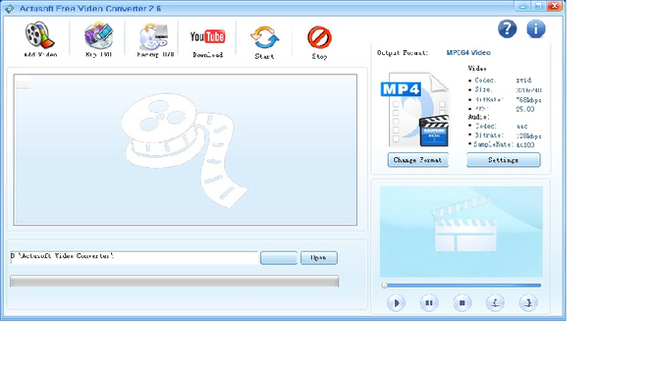
Task: Start the conversion with the Start icon
Action: click(264, 41)
